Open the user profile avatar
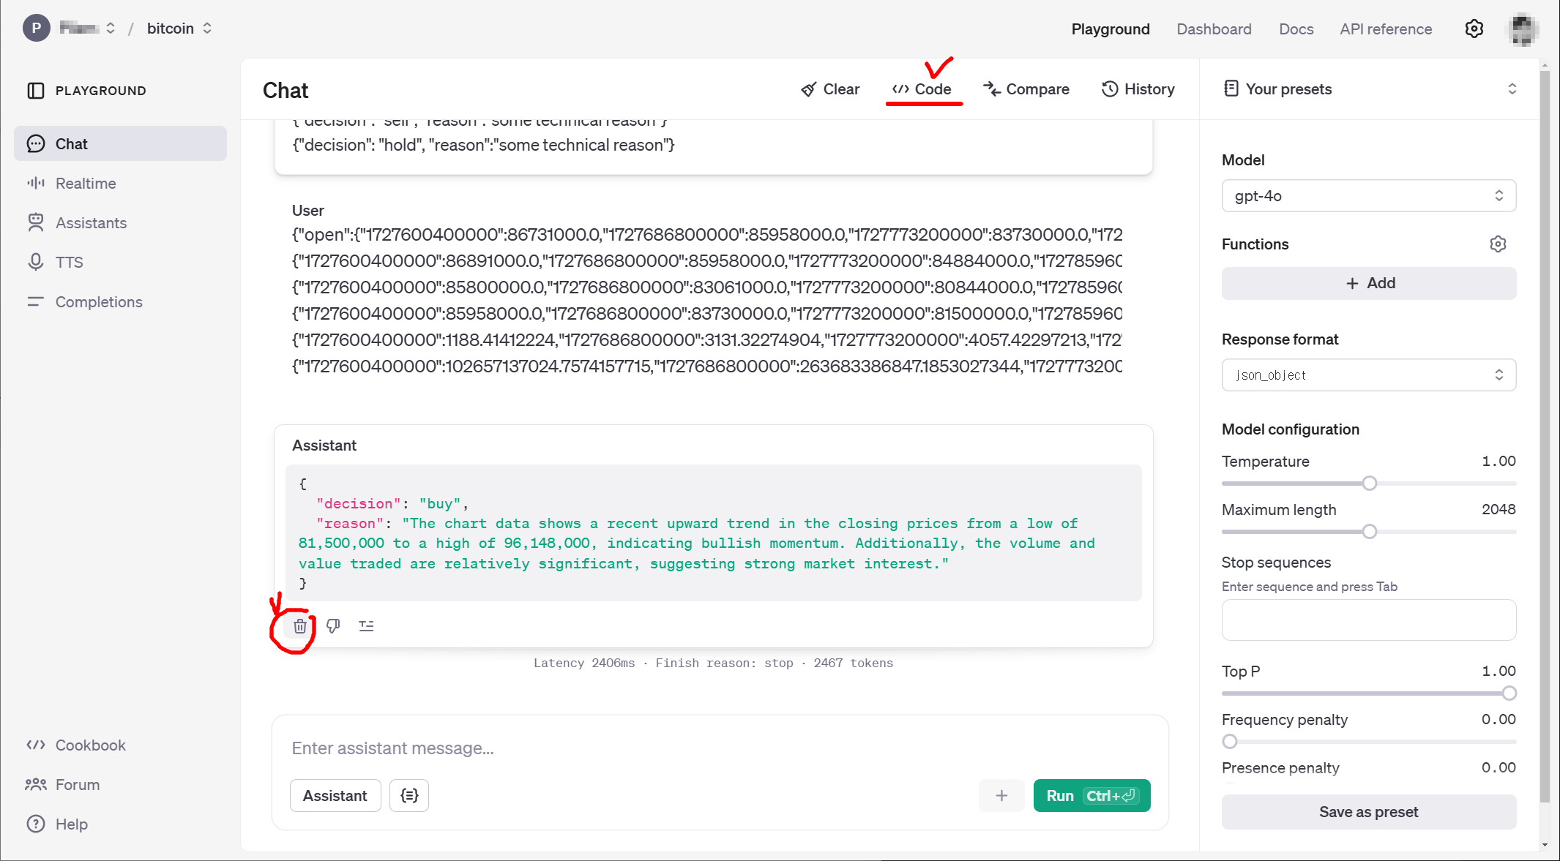1560x861 pixels. (1523, 29)
